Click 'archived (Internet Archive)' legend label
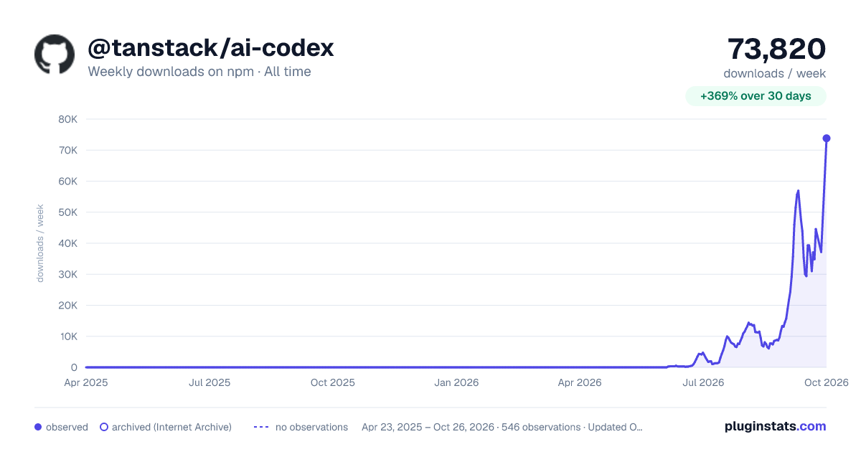Image resolution: width=861 pixels, height=452 pixels. tap(171, 427)
